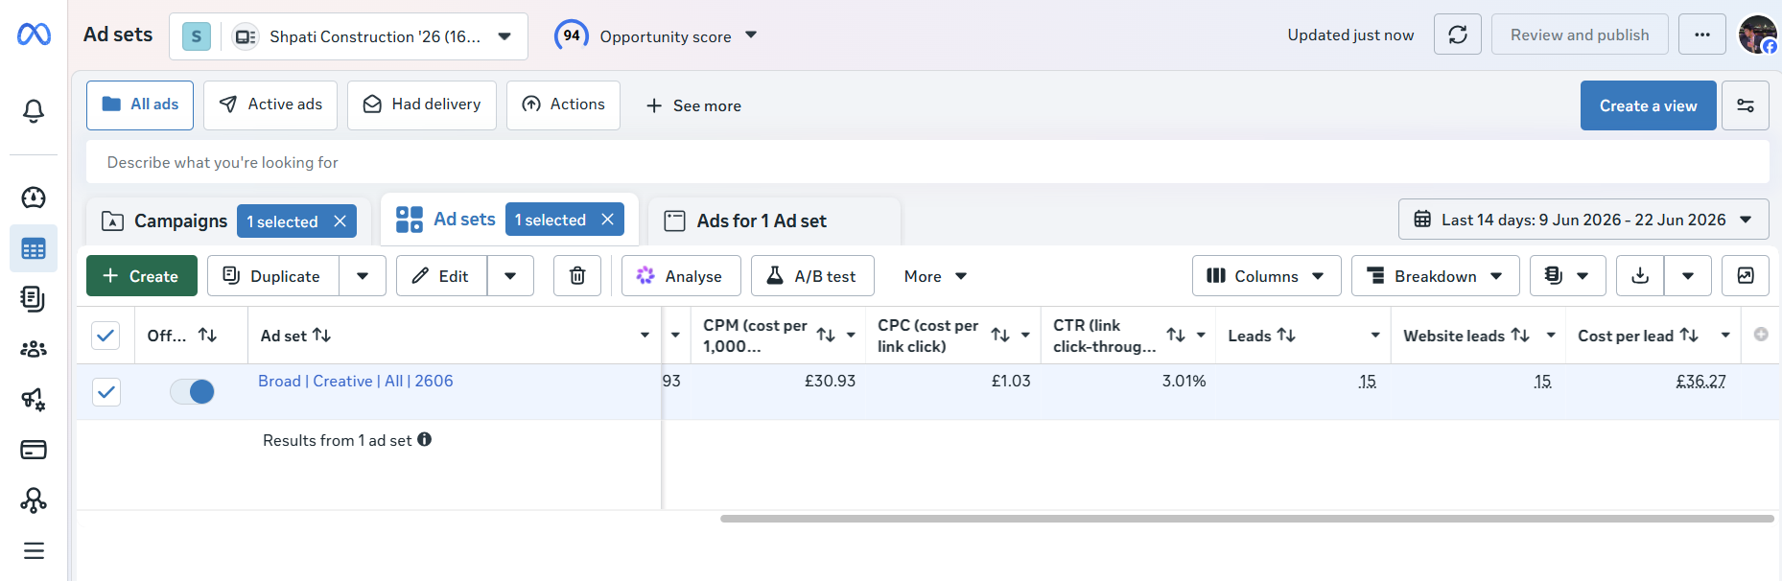Open Meta logo home
Screen dimensions: 1782x581
[34, 35]
